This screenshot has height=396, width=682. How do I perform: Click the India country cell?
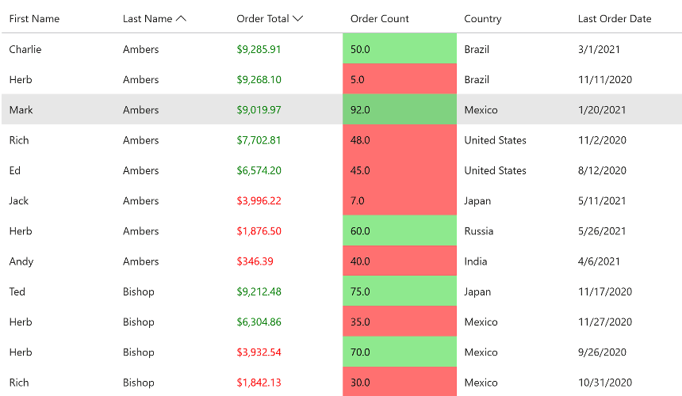(476, 261)
